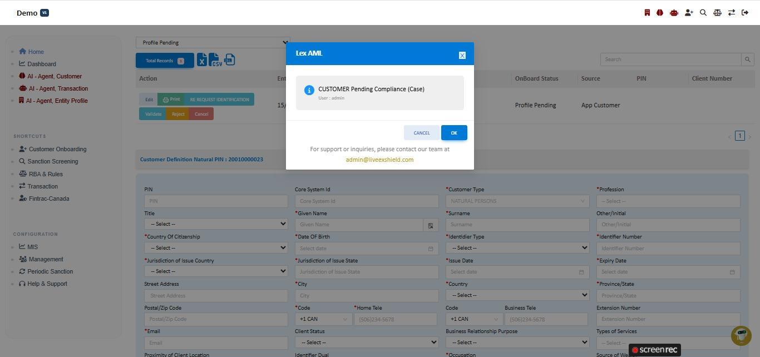Viewport: 760px width, 357px height.
Task: Select page 1 in pagination
Action: click(x=739, y=136)
